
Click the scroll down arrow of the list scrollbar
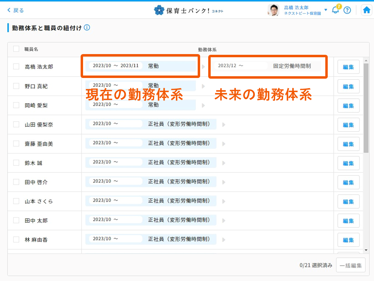[366, 250]
